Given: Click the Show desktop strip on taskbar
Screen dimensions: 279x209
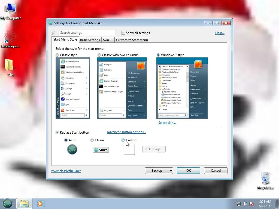Looking at the screenshot, I should click(277, 204).
